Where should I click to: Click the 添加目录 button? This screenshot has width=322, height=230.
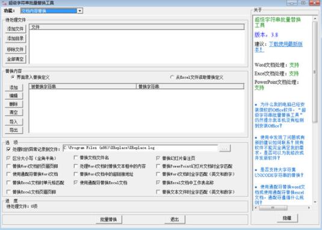16,39
